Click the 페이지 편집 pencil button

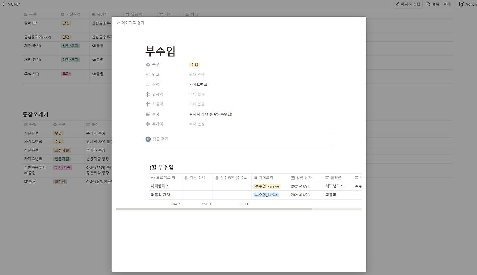[x=408, y=4]
